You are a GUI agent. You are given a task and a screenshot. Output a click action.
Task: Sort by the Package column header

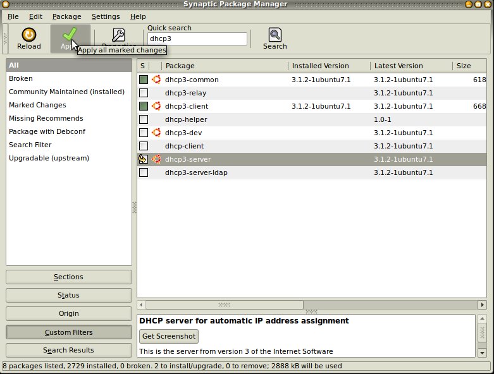pyautogui.click(x=225, y=66)
